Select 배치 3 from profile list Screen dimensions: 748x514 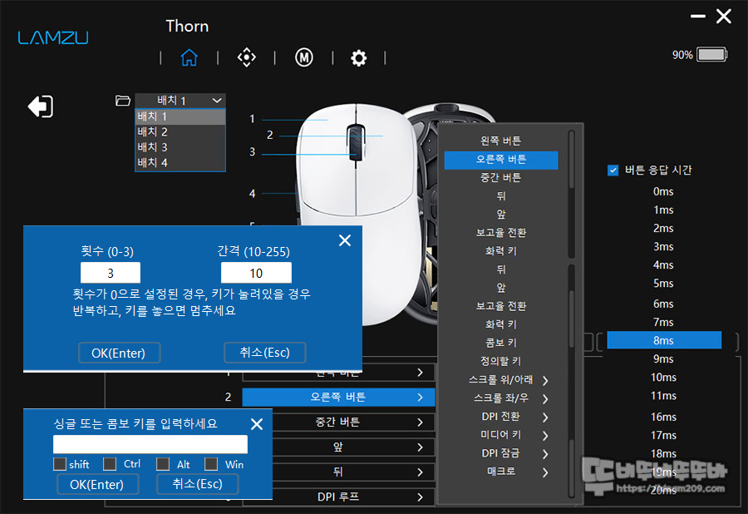tap(180, 147)
